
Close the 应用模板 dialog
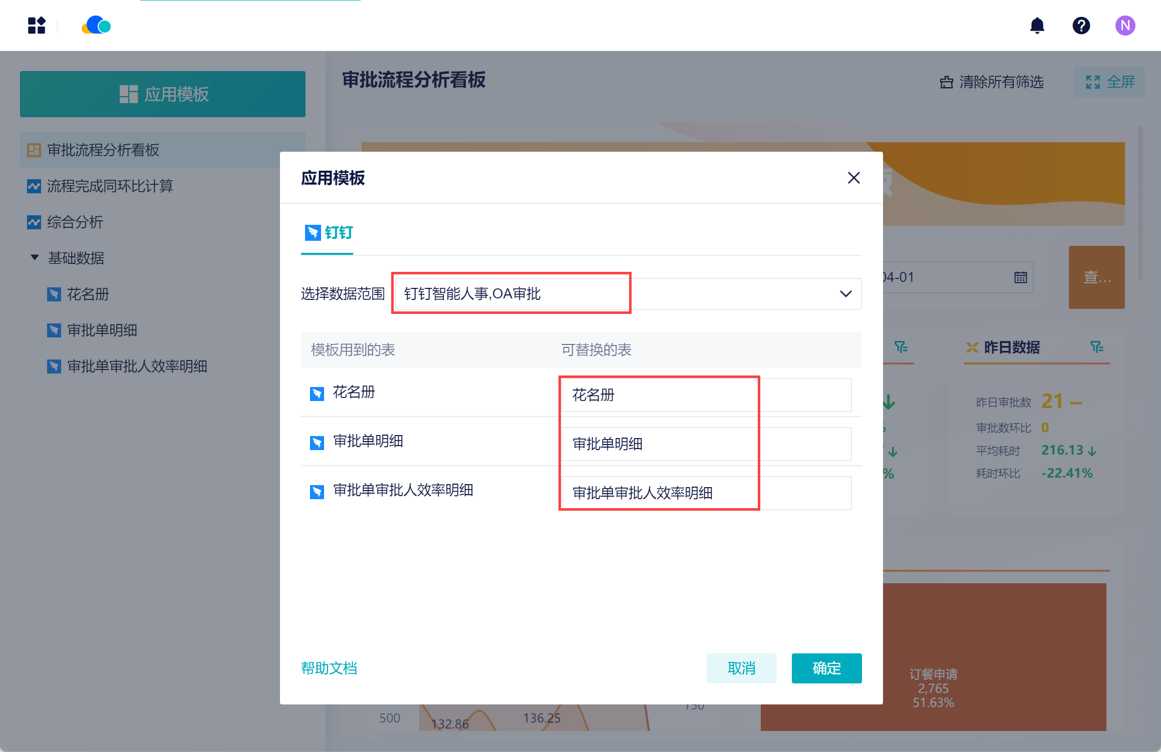coord(853,178)
